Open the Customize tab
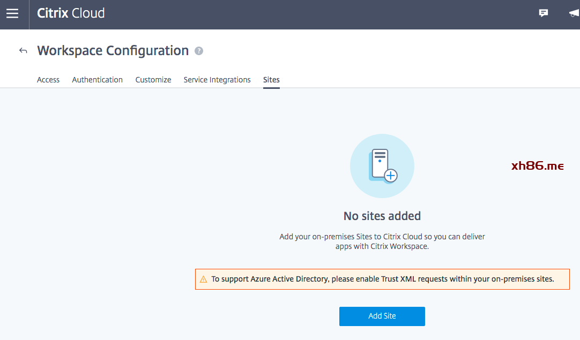The width and height of the screenshot is (580, 340). (x=153, y=80)
